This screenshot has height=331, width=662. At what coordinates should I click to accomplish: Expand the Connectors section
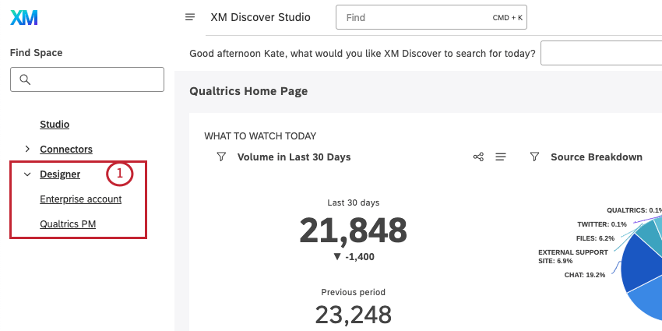click(x=27, y=149)
